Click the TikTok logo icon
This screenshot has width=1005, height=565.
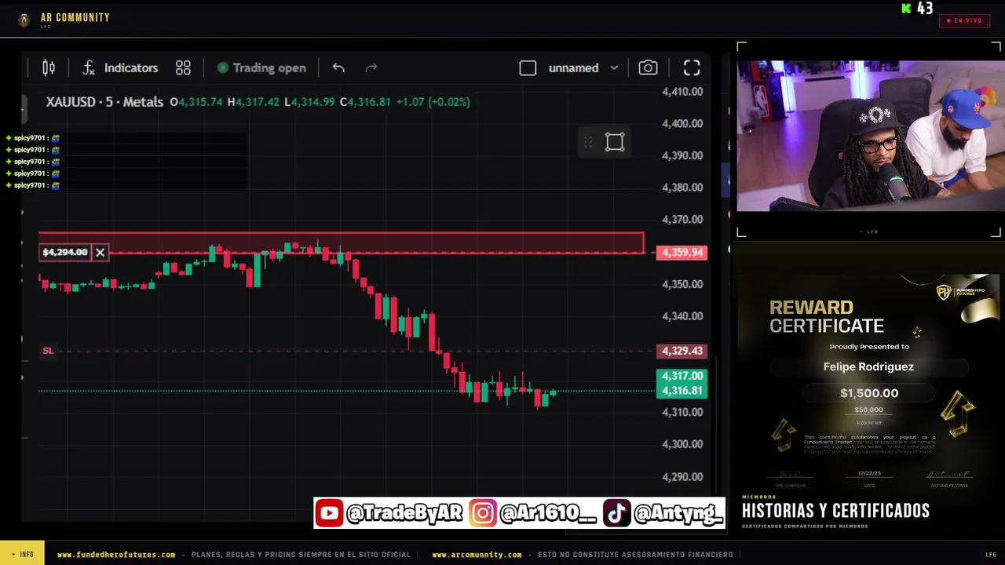616,513
